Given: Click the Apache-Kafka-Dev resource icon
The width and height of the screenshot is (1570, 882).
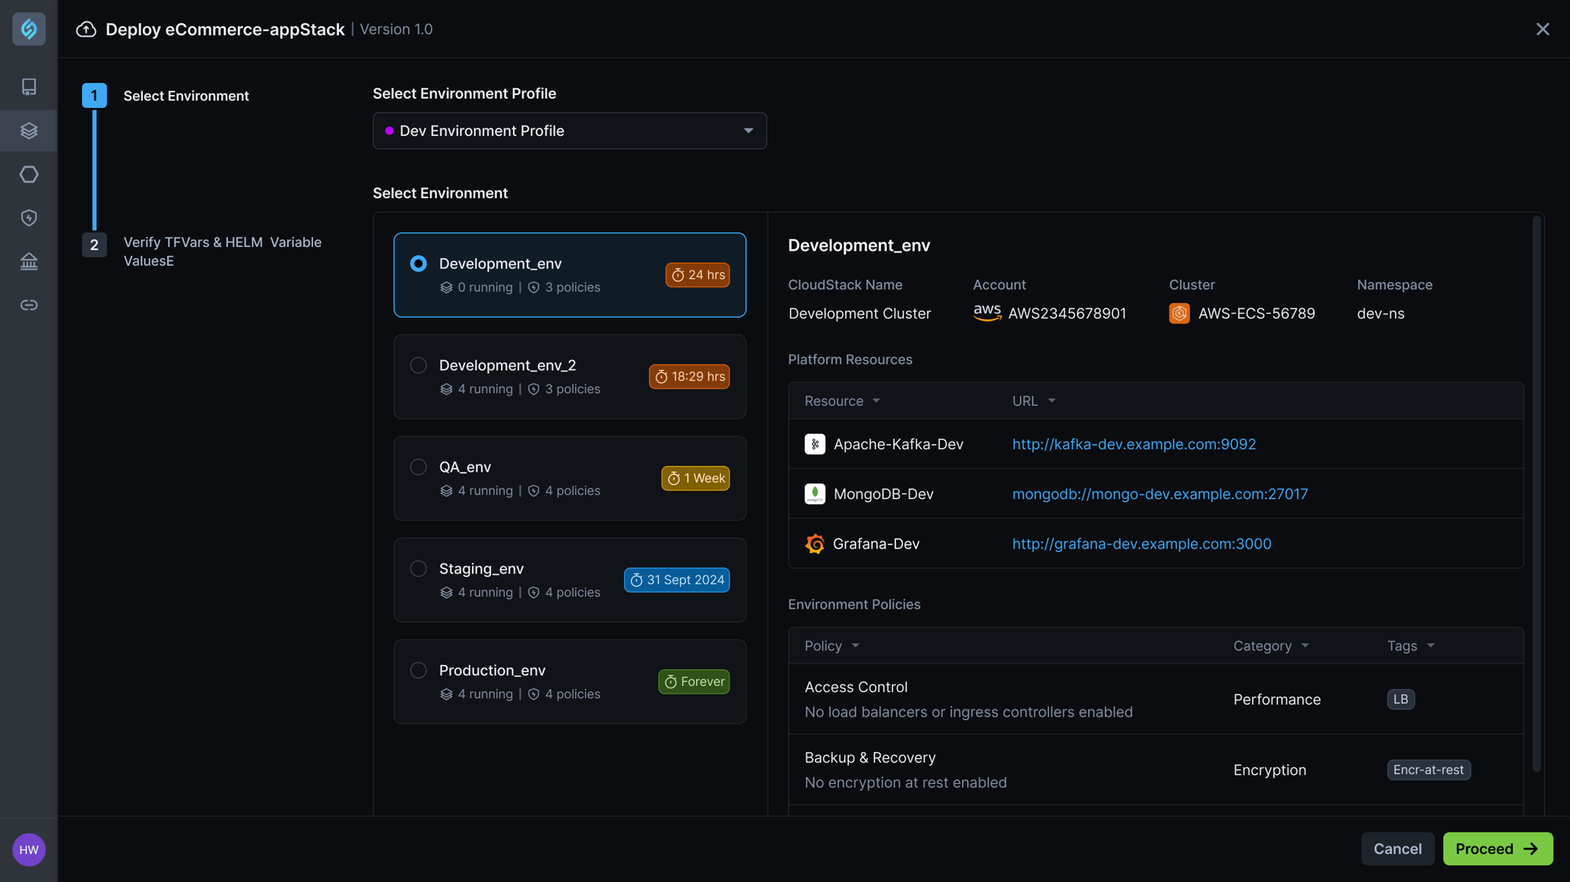Looking at the screenshot, I should click(815, 444).
